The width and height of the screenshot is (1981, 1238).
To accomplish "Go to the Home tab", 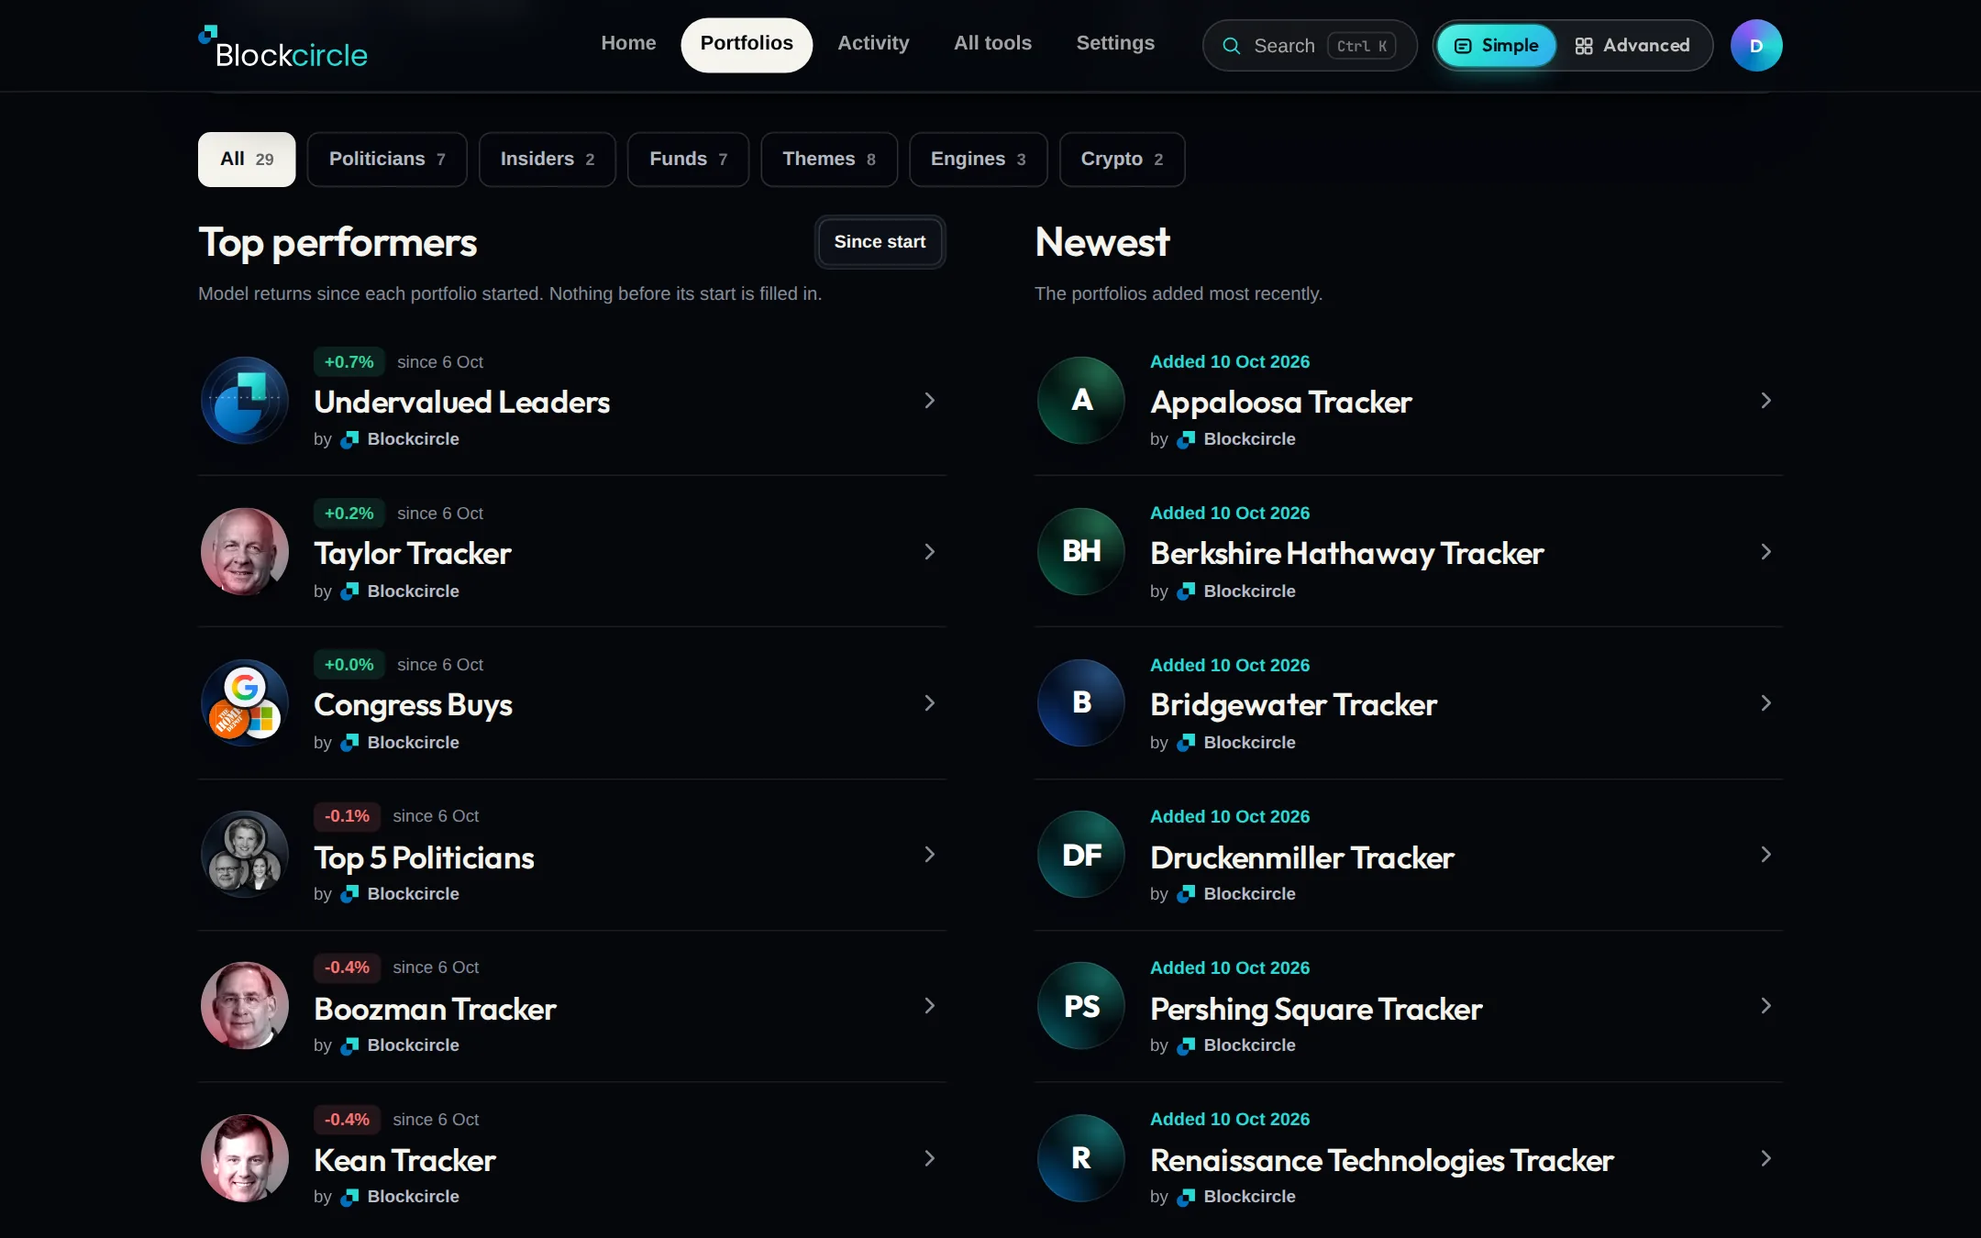I will pyautogui.click(x=628, y=43).
